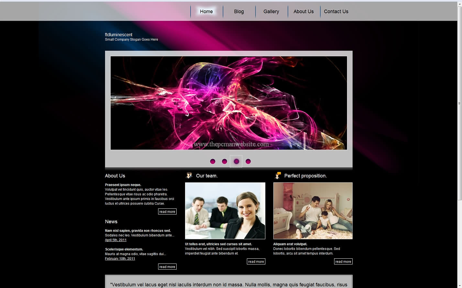Go to the Blog page
This screenshot has width=462, height=288.
pos(239,12)
